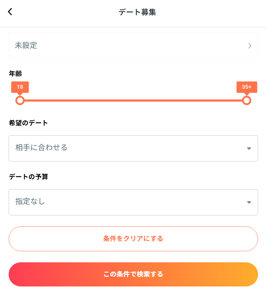Click the 年齢 section label
Screen dimensions: 266x302
click(x=16, y=73)
